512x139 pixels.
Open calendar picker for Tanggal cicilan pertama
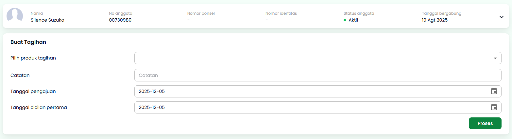494,107
